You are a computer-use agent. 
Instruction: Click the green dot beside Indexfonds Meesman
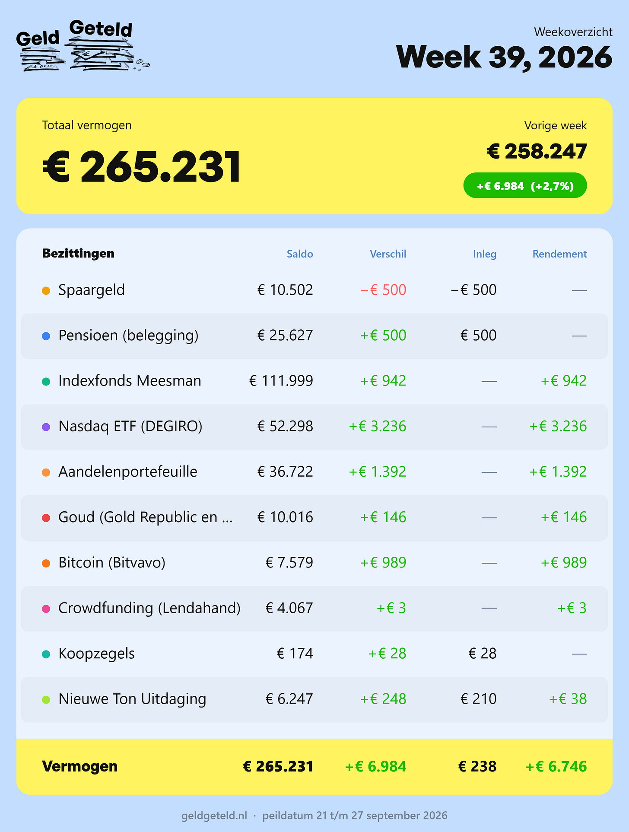point(46,382)
